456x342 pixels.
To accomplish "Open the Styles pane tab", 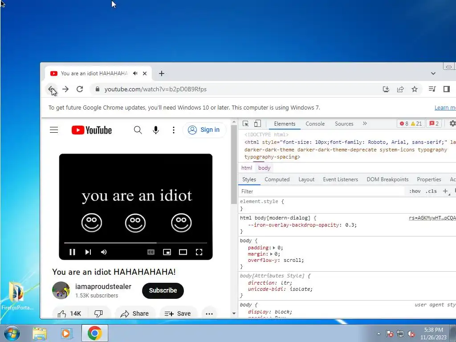I will (249, 179).
